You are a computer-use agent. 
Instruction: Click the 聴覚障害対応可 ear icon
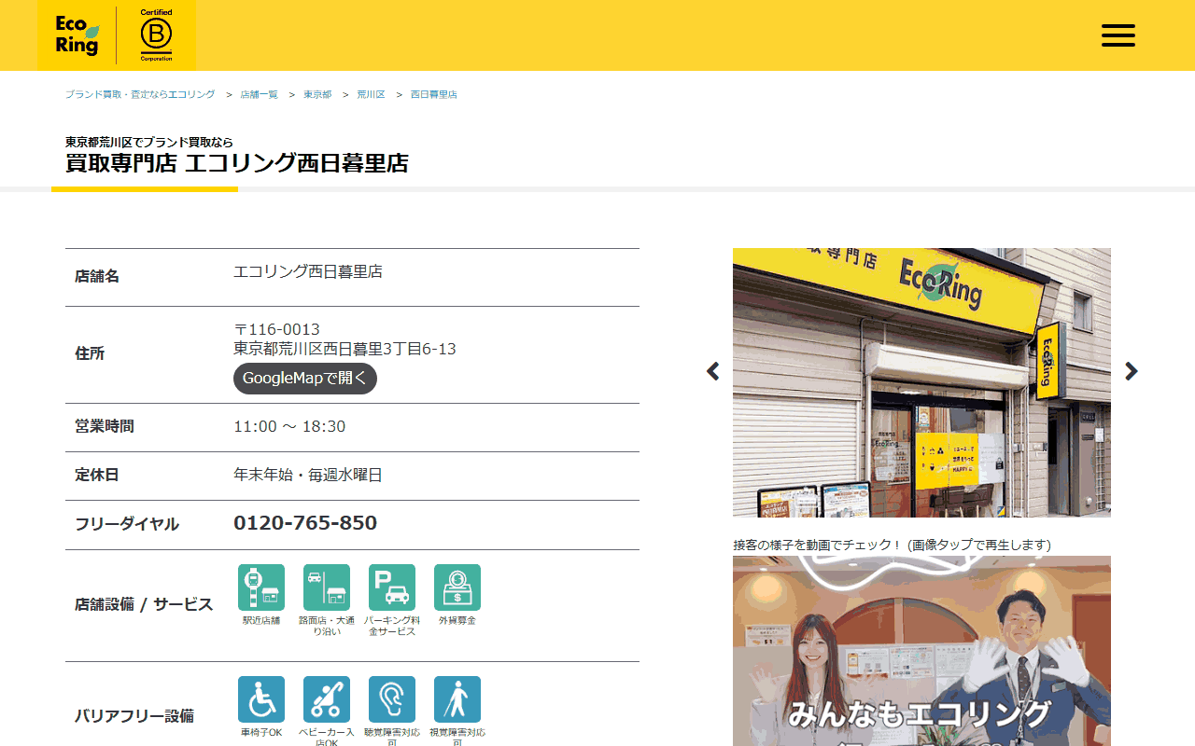point(392,699)
